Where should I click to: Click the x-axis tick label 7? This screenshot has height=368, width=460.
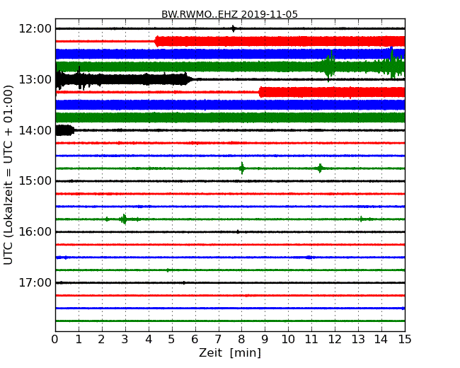pyautogui.click(x=218, y=340)
